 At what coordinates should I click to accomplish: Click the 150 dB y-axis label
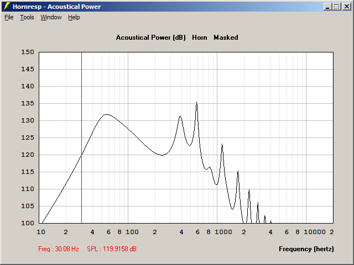28,52
